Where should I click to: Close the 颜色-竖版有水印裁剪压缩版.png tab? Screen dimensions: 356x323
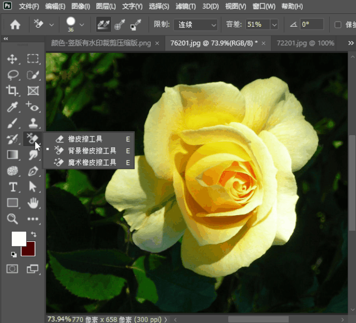157,43
